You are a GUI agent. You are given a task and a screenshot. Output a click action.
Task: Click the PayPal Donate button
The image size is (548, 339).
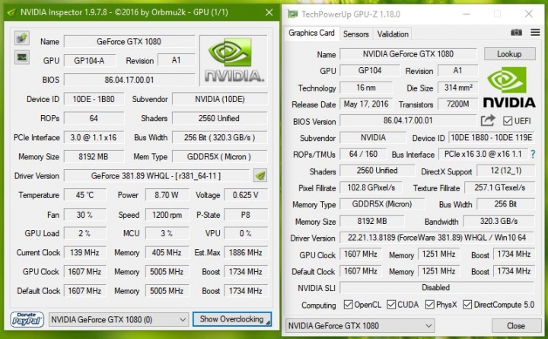click(x=27, y=319)
